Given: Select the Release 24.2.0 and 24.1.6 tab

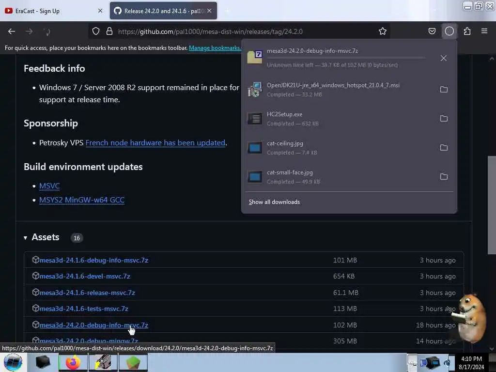Looking at the screenshot, I should [x=163, y=11].
